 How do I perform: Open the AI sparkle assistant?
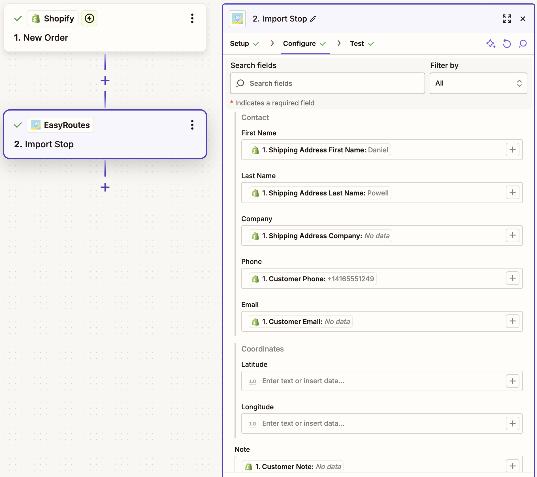(491, 44)
